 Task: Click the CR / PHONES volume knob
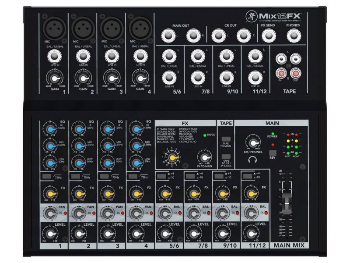[x=253, y=143]
